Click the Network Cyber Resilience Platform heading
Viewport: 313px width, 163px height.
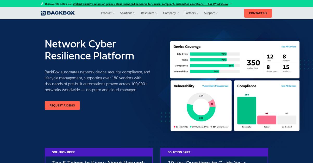[89, 50]
